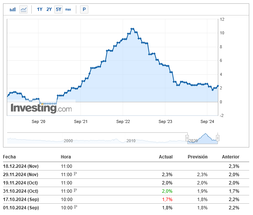Set chart range to 2Y
Viewport: 253px width, 215px height.
pyautogui.click(x=49, y=9)
